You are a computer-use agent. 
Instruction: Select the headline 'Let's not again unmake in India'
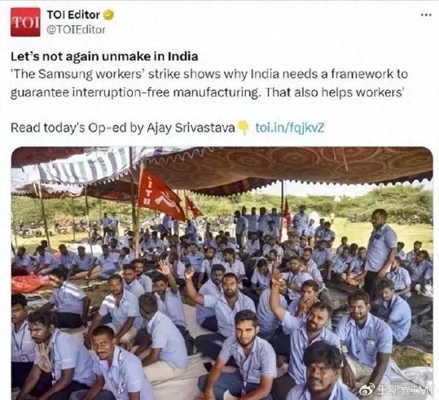point(104,56)
